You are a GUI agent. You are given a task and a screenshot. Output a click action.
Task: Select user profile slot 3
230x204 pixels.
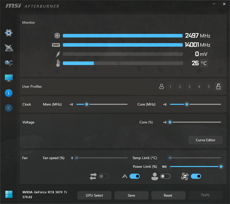[189, 87]
